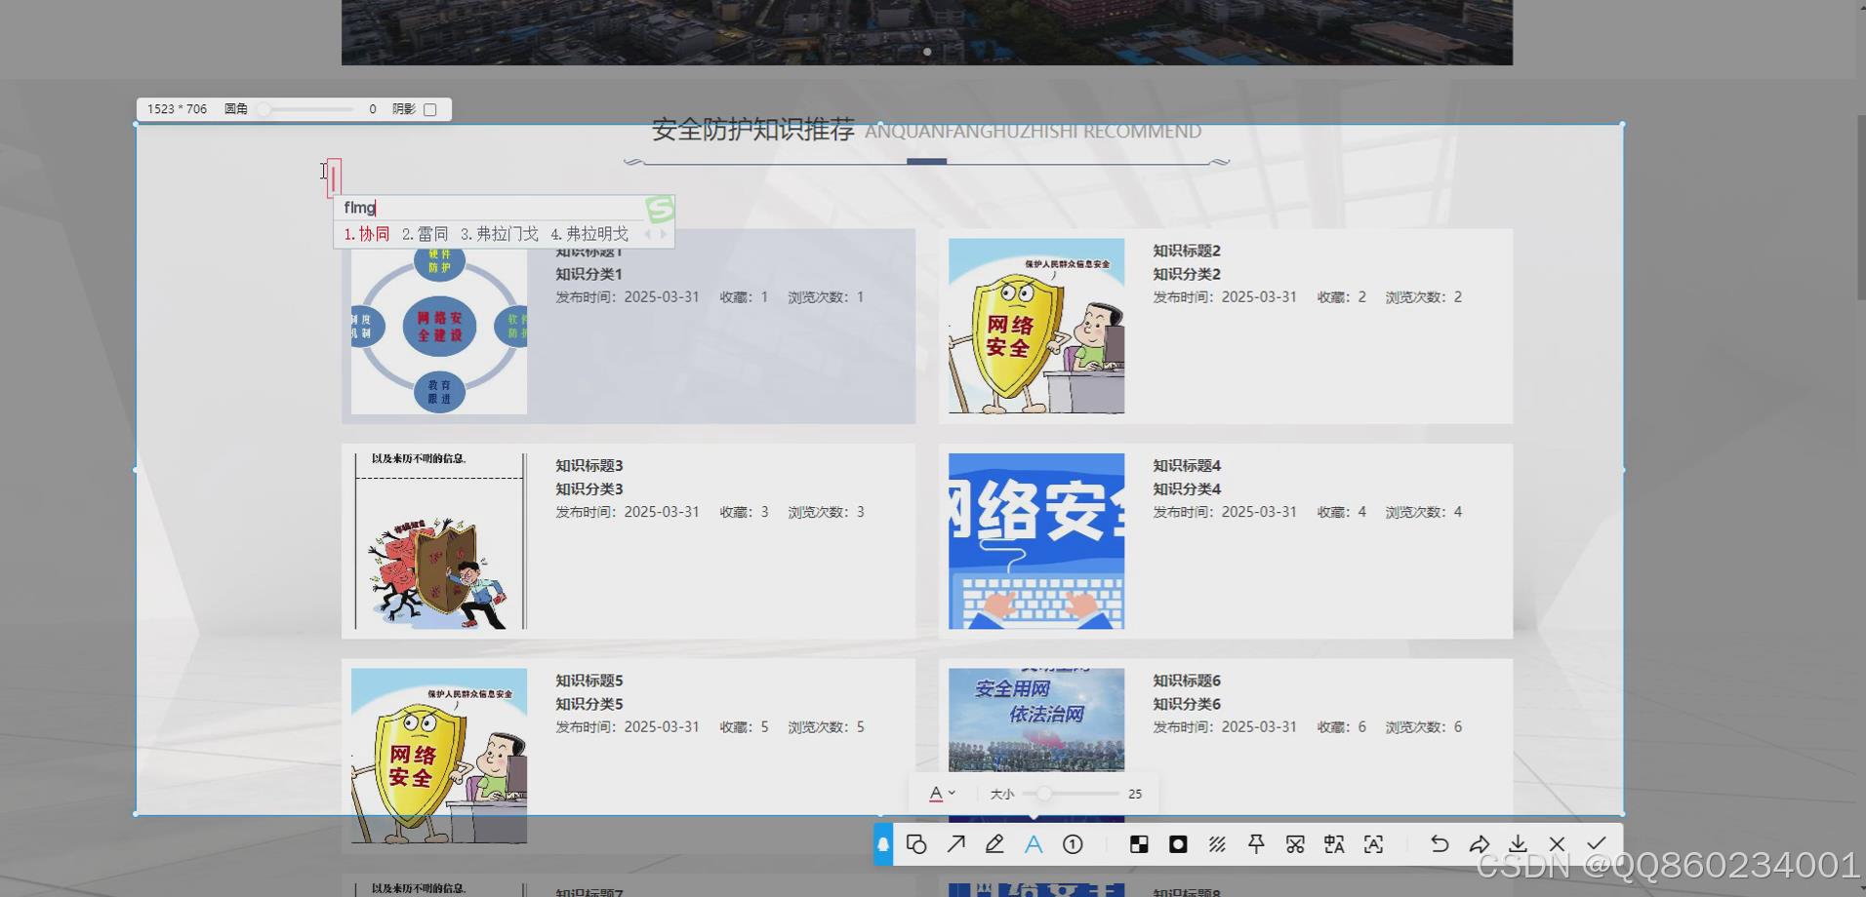Image resolution: width=1866 pixels, height=897 pixels.
Task: Click 浏览次数: 2 view count
Action: pyautogui.click(x=1424, y=297)
